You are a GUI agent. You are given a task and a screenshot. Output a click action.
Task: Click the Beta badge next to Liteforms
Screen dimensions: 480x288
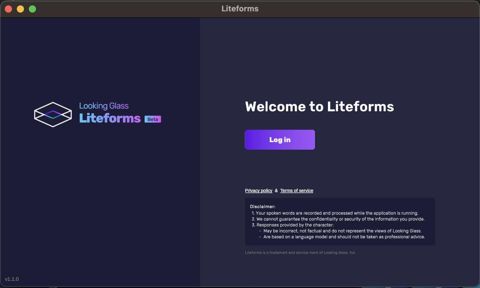pyautogui.click(x=153, y=119)
